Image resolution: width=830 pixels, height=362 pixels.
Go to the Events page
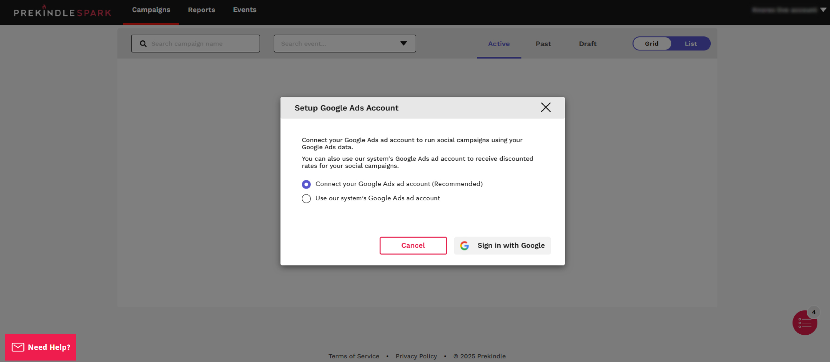coord(245,10)
